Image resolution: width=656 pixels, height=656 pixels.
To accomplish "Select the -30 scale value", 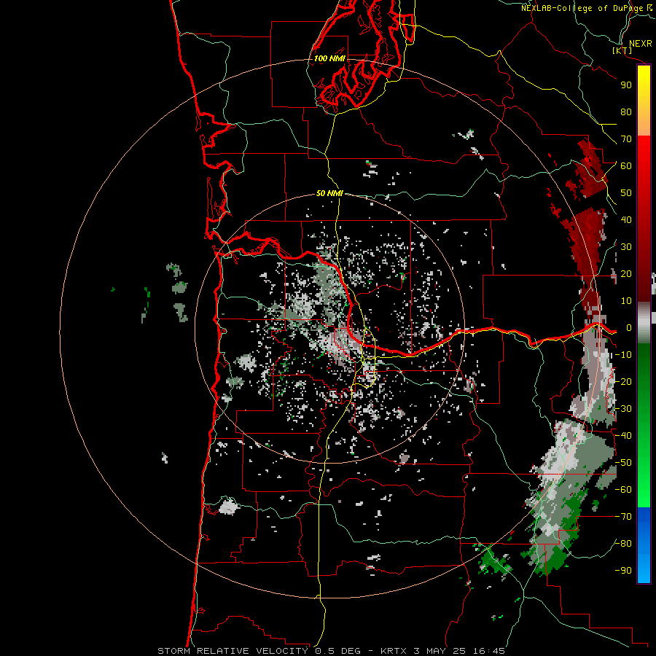I will 623,409.
